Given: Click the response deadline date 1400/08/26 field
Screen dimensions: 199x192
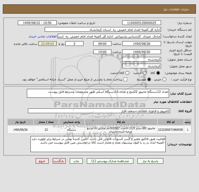Looking at the screenshot, I should tap(142, 44).
